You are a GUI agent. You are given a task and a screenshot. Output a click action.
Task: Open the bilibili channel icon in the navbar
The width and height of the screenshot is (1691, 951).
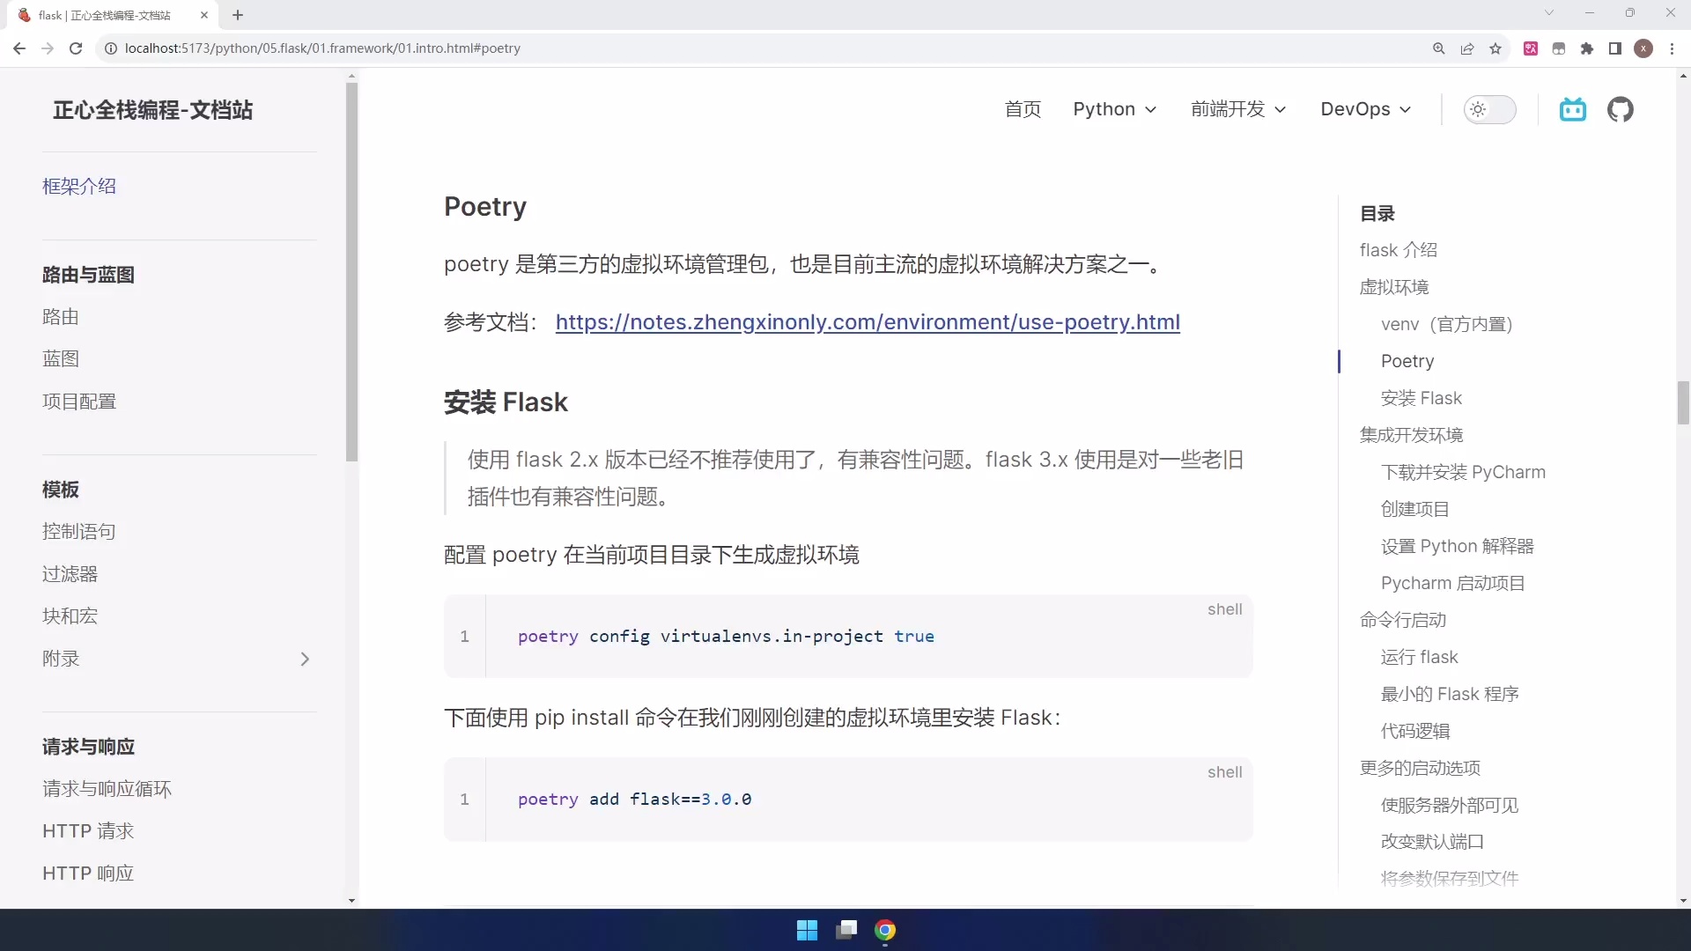[1573, 109]
